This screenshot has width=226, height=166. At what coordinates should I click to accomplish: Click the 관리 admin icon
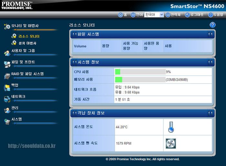7,110
